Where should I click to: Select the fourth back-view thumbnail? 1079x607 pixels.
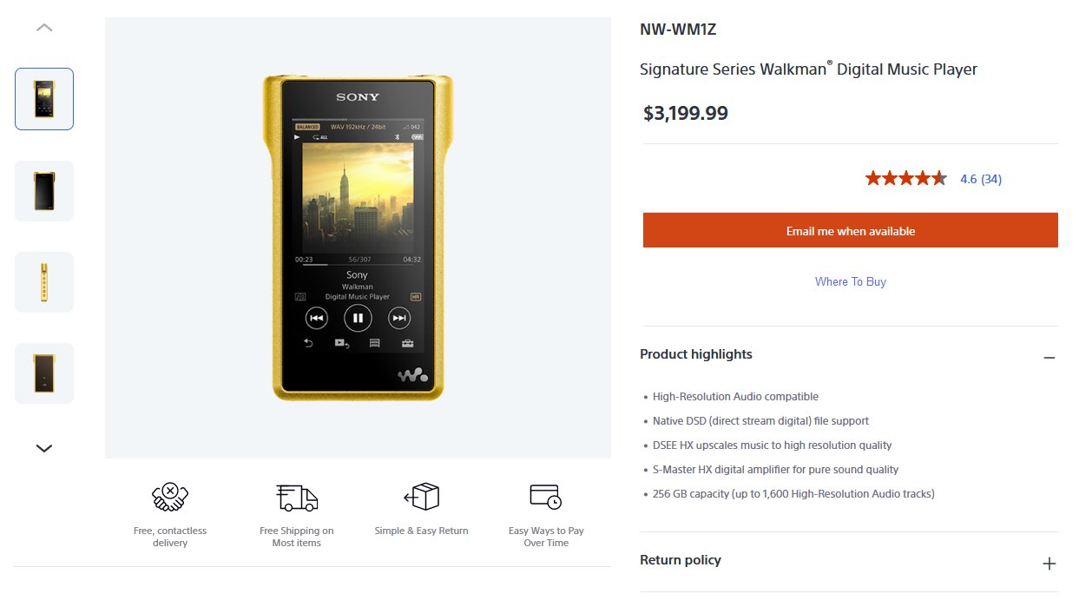[44, 373]
